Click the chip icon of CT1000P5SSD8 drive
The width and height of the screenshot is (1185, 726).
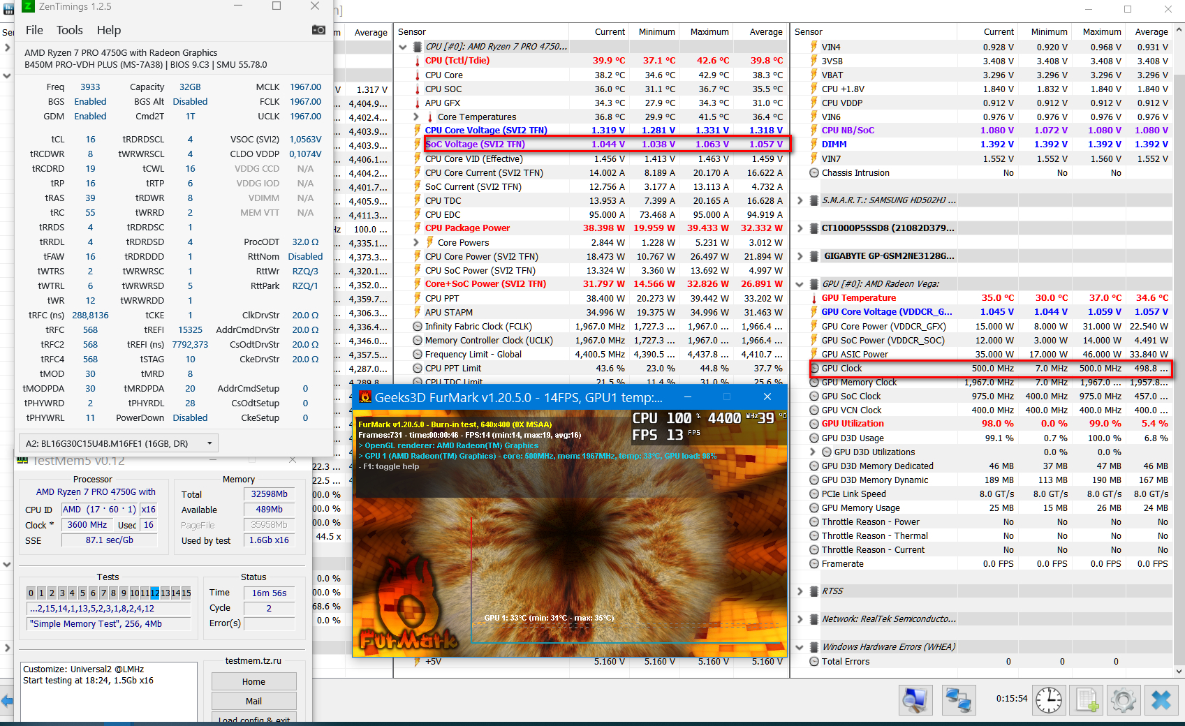click(x=814, y=228)
